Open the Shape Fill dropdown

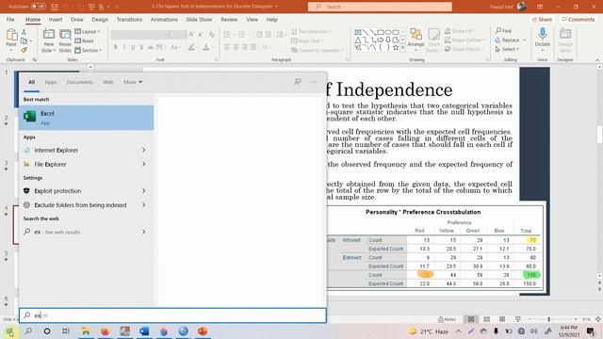click(461, 31)
